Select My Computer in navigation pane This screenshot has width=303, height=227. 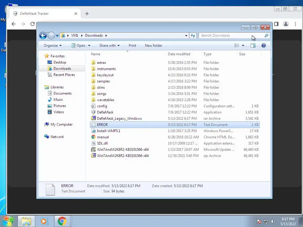click(62, 124)
